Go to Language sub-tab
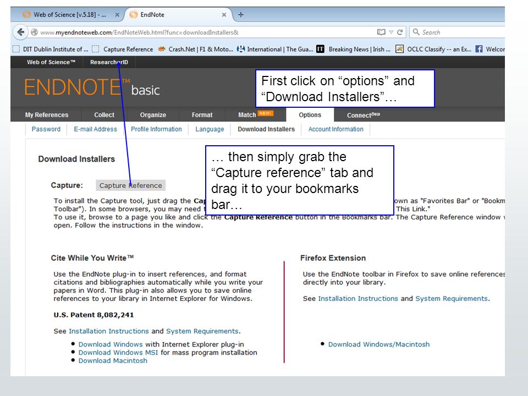 [x=210, y=129]
